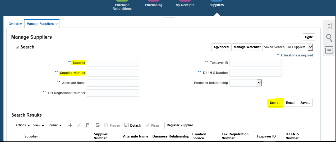Open the Actions menu
Viewport: 336px width, 142px height.
22,125
